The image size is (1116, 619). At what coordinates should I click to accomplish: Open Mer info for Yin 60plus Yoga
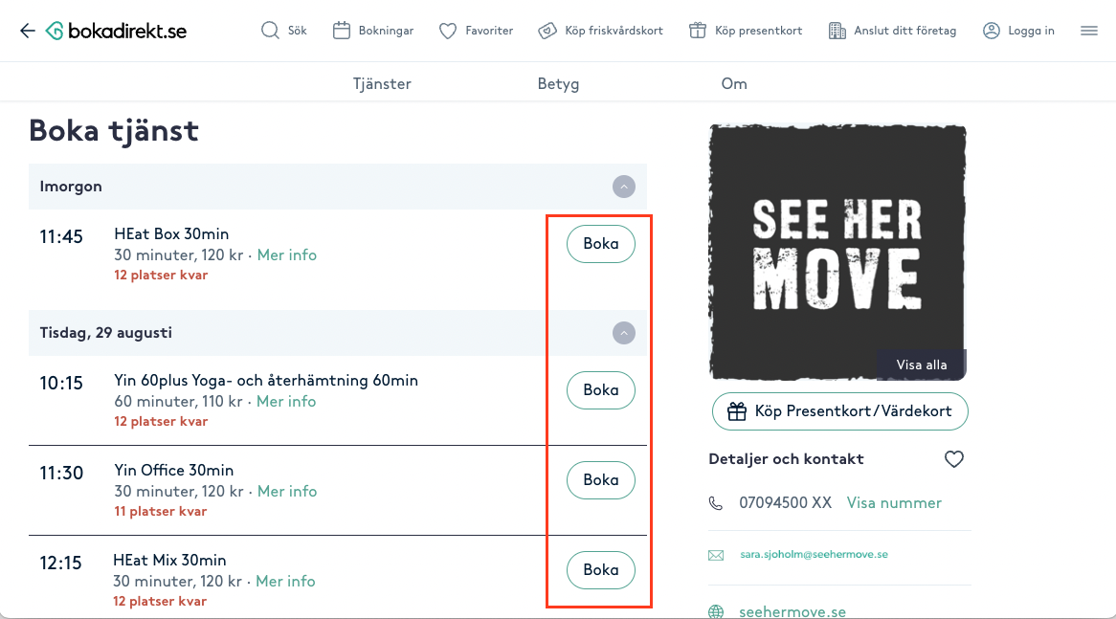tap(286, 401)
